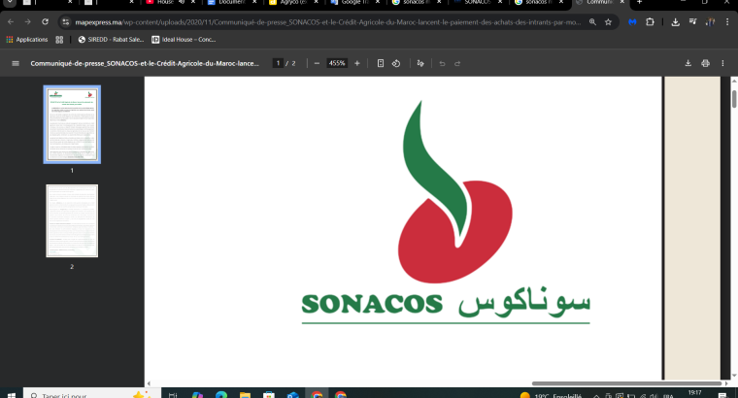The image size is (738, 398).
Task: Open bookmark tab groups grid icon
Action: click(x=59, y=40)
